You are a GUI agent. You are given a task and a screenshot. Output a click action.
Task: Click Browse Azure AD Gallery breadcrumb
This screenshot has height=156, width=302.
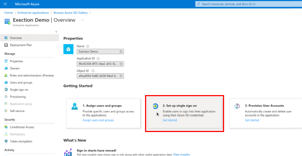(70, 13)
